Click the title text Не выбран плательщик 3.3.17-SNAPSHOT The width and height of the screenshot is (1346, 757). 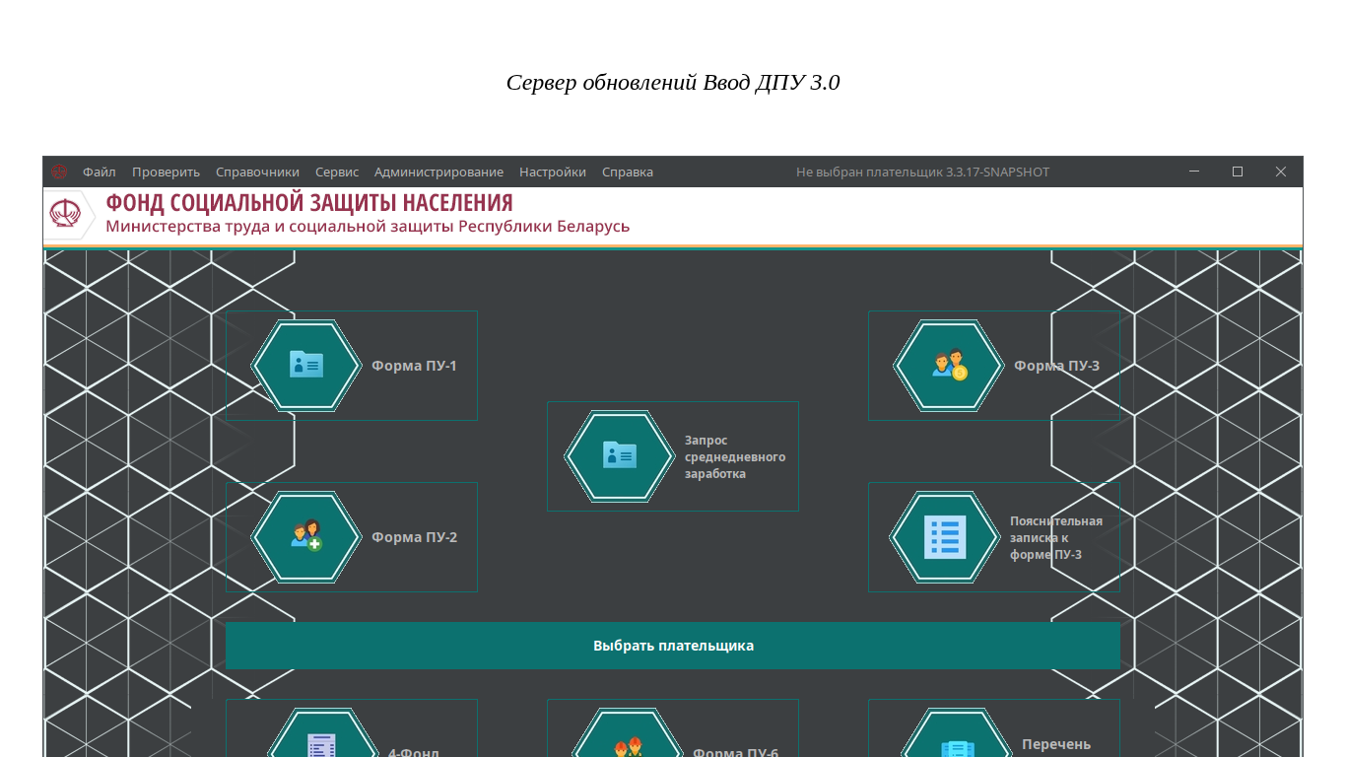[923, 172]
